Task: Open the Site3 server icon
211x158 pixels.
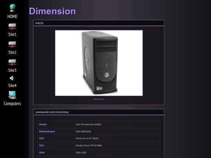Action: [x=12, y=62]
